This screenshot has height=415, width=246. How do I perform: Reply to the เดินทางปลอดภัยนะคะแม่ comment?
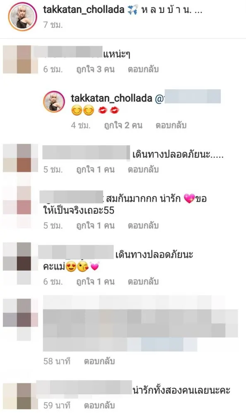(143, 282)
